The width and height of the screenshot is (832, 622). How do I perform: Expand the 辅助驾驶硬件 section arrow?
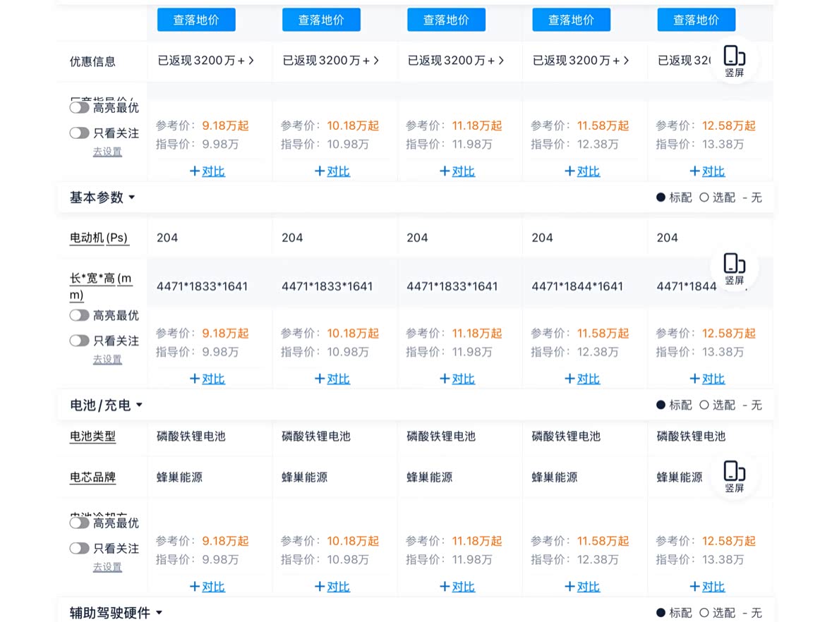click(159, 613)
